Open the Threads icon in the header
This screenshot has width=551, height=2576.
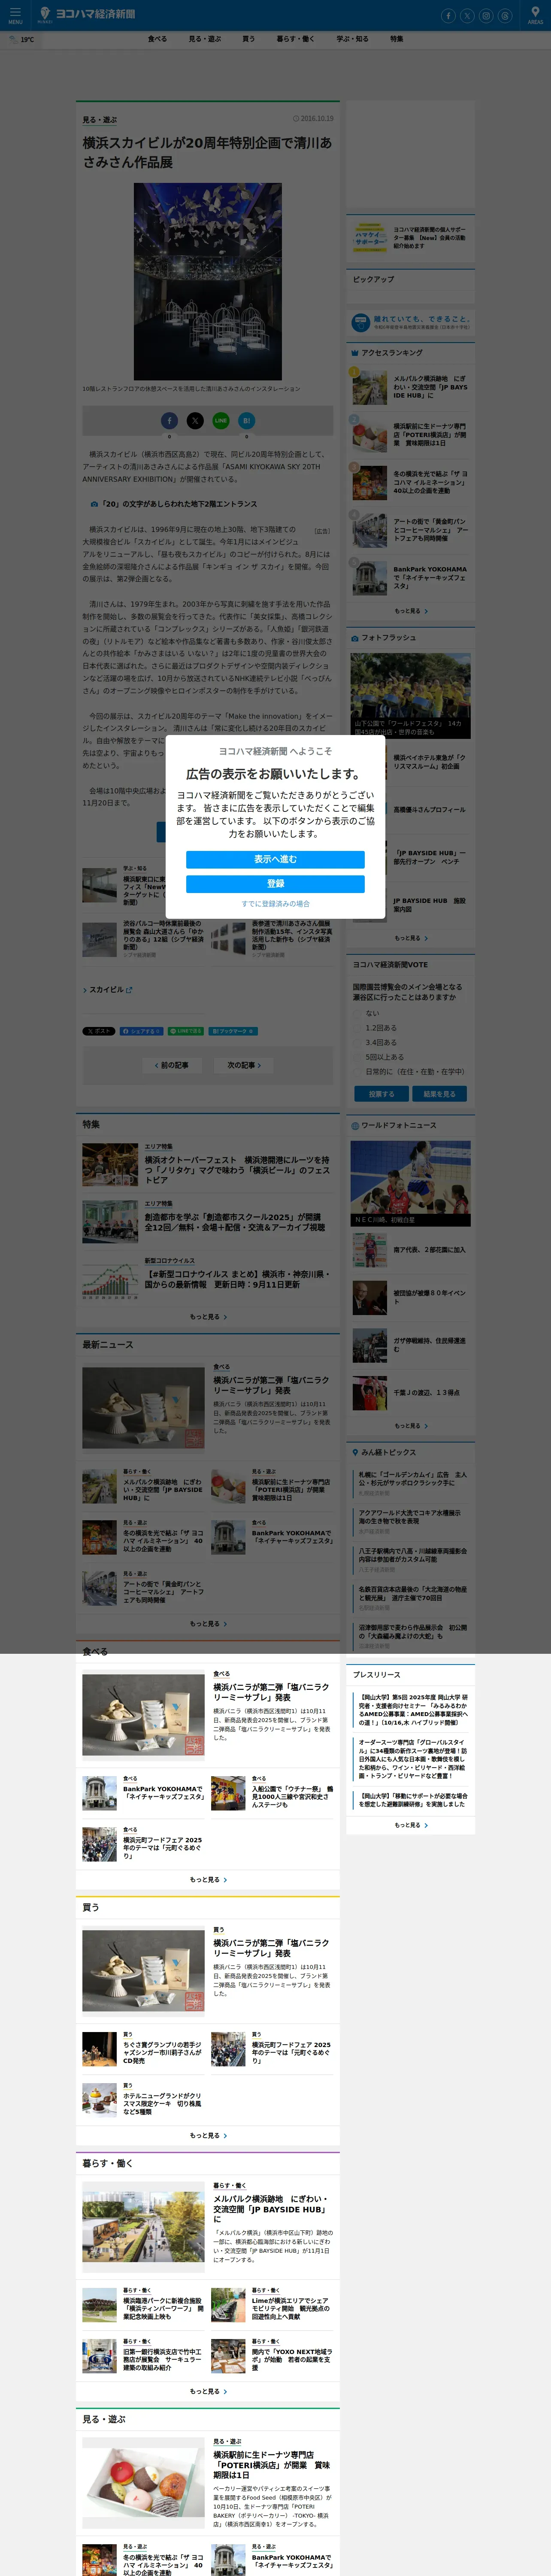point(505,15)
